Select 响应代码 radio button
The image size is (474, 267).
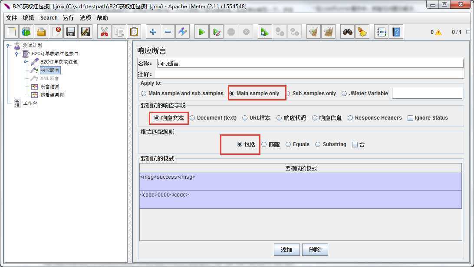click(279, 118)
